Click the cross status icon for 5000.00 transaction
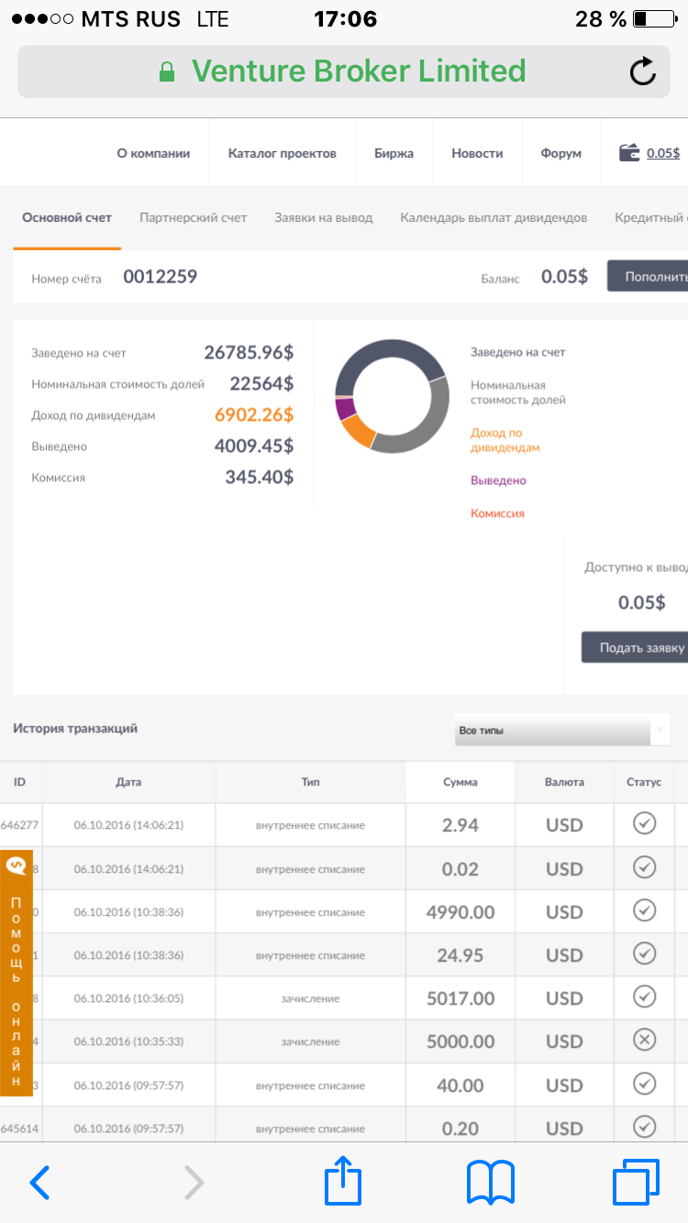The height and width of the screenshot is (1223, 688). [x=645, y=1040]
